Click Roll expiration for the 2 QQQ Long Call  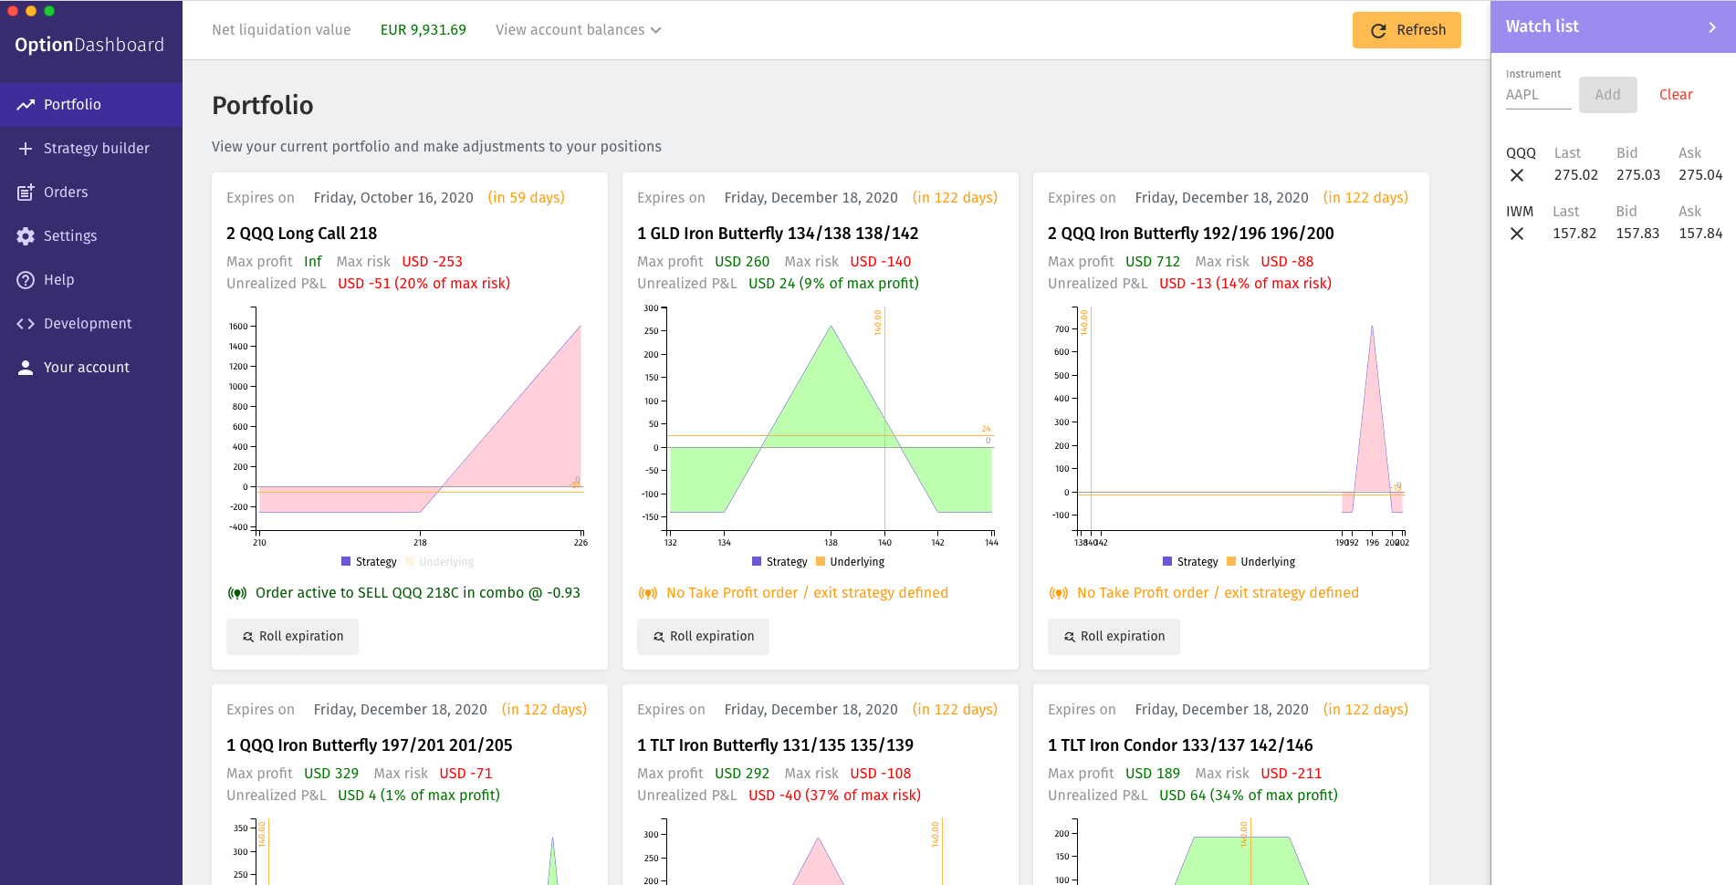pos(291,636)
